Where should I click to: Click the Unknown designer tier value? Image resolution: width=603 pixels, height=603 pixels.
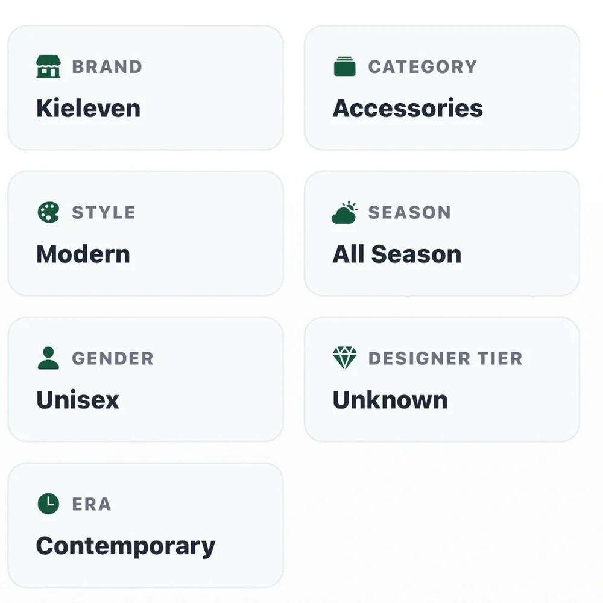pyautogui.click(x=390, y=400)
